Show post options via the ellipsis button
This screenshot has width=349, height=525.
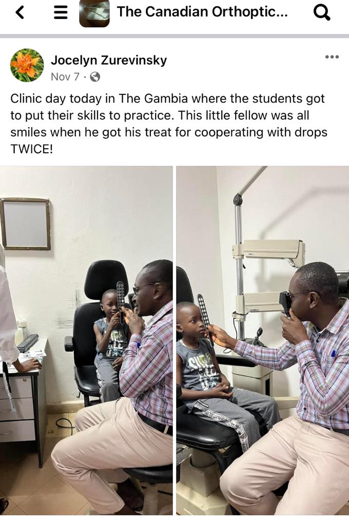click(x=332, y=57)
